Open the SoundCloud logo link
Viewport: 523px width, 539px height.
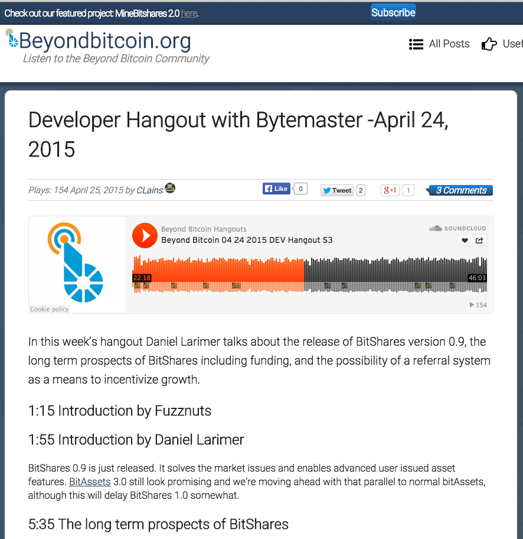[457, 228]
